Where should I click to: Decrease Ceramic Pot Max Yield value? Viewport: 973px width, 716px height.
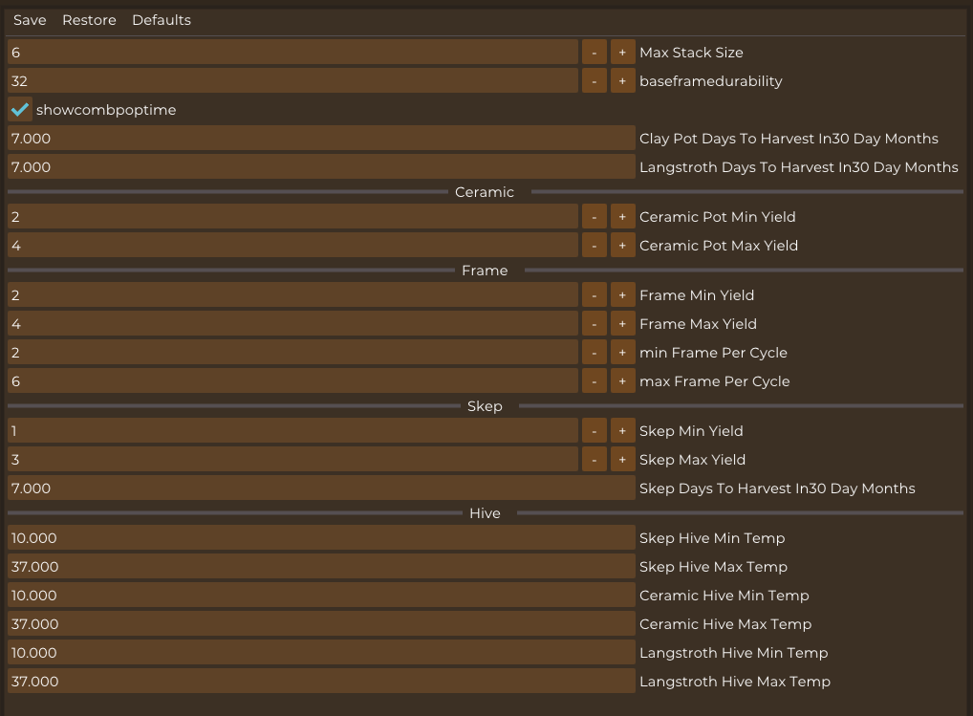pos(594,246)
